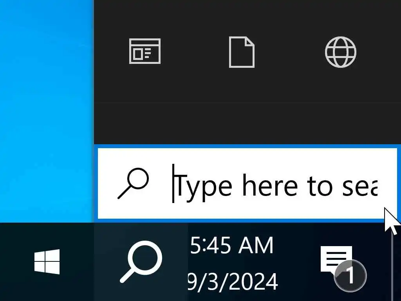Click empty space between Apps and Documents icons

pos(195,52)
